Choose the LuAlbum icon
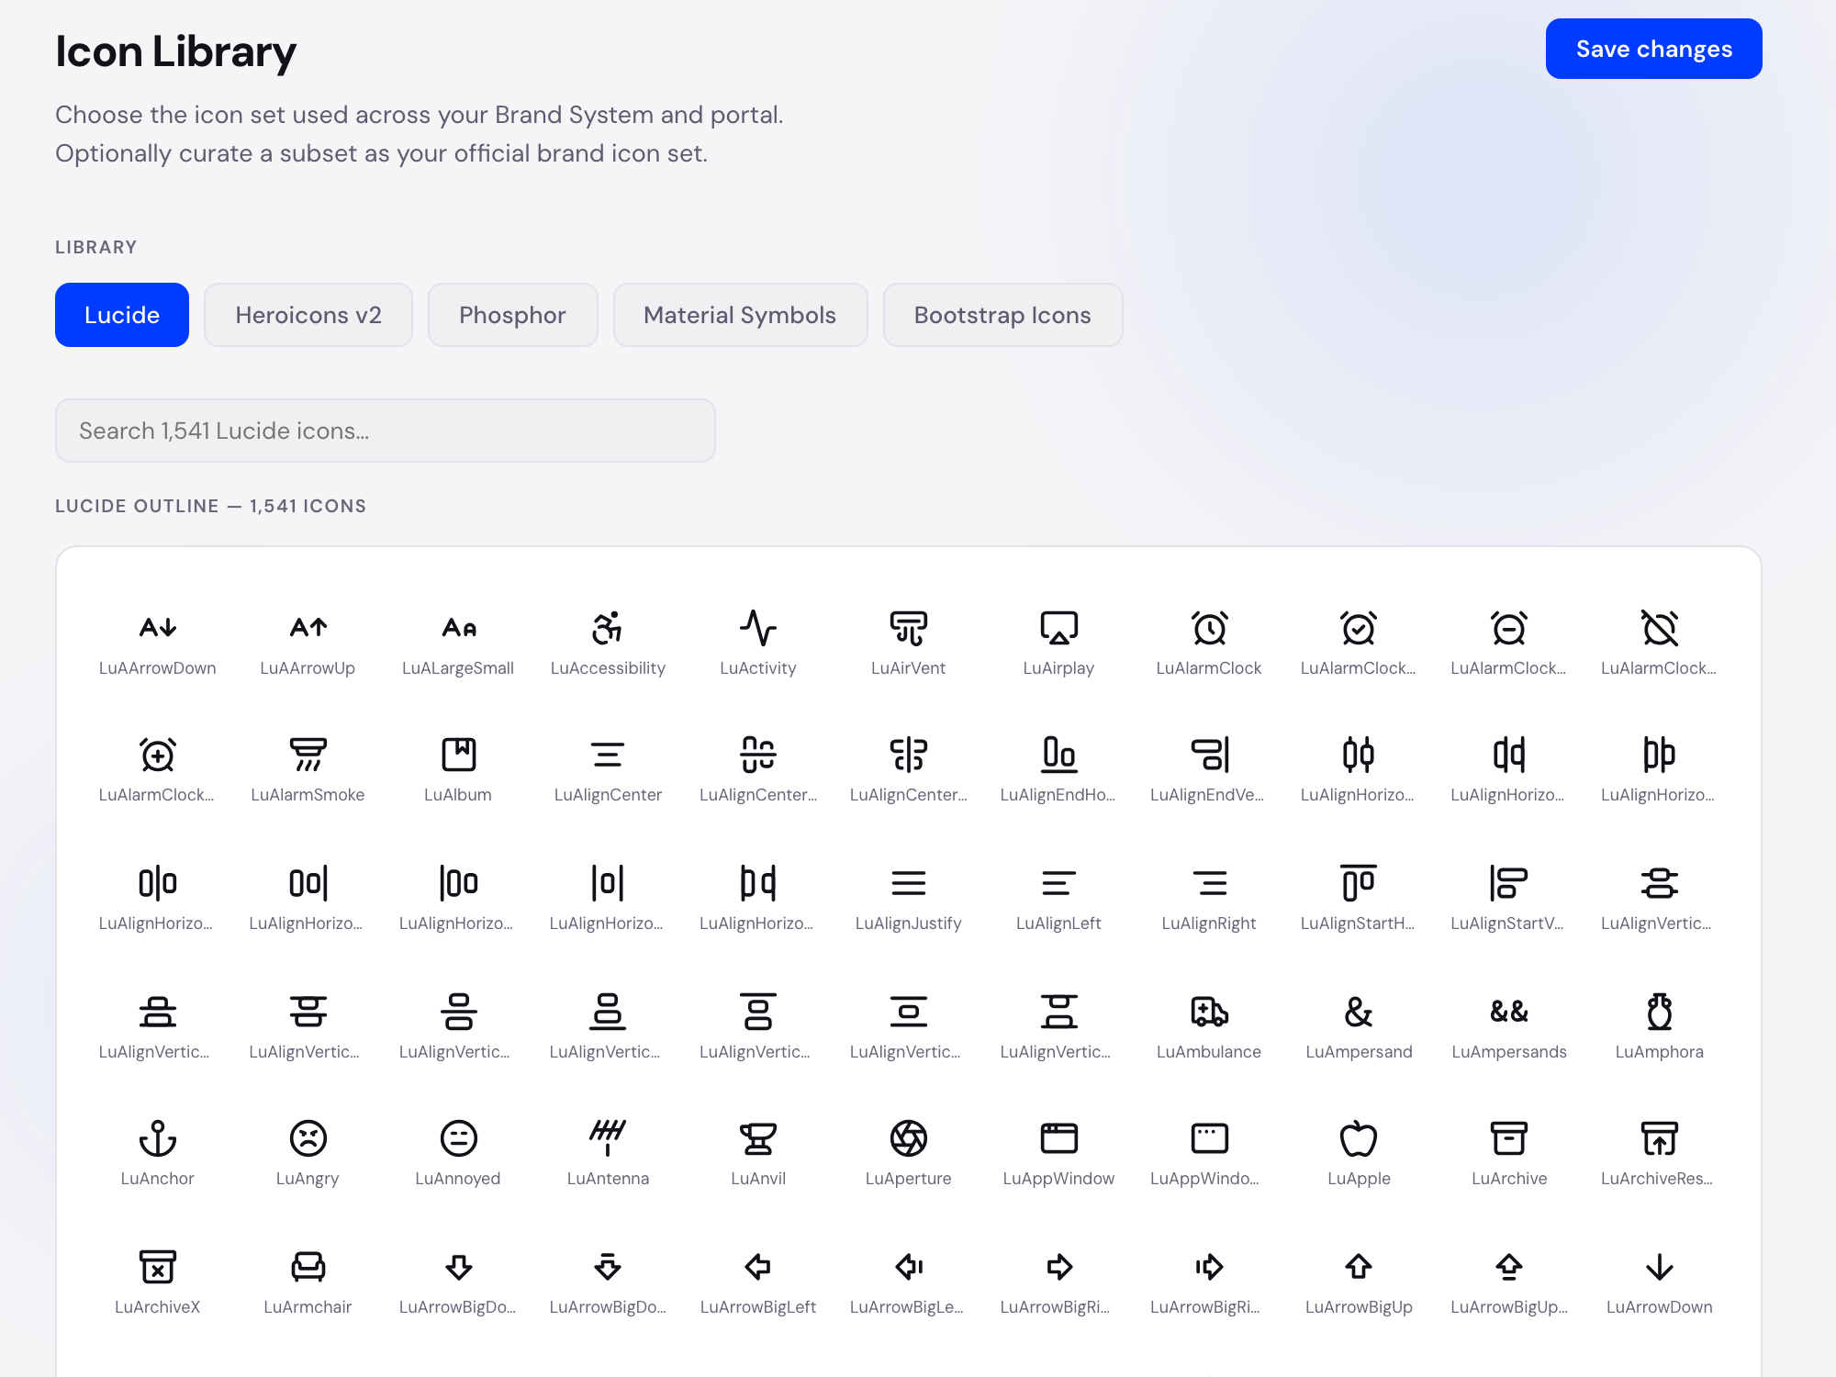The image size is (1836, 1377). click(458, 756)
